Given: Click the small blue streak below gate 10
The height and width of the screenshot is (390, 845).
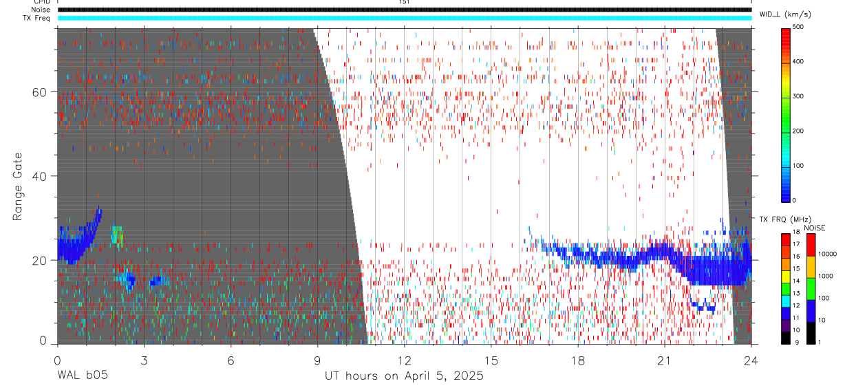Looking at the screenshot, I should (703, 306).
